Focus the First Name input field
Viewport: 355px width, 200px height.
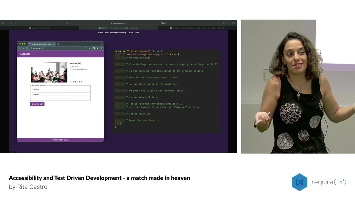click(61, 91)
